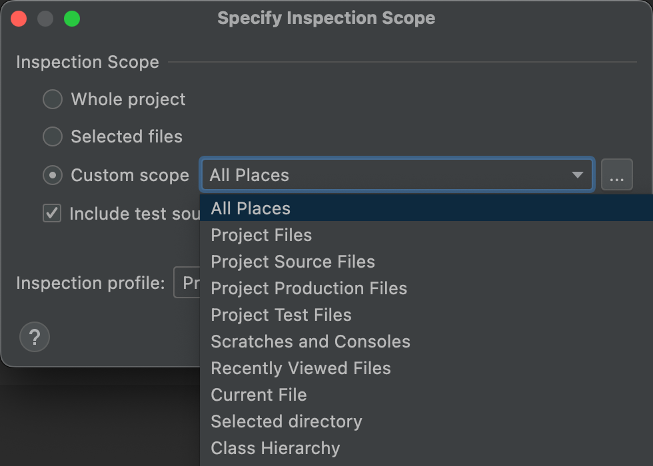
Task: Select the Whole project radio button
Action: [x=52, y=99]
